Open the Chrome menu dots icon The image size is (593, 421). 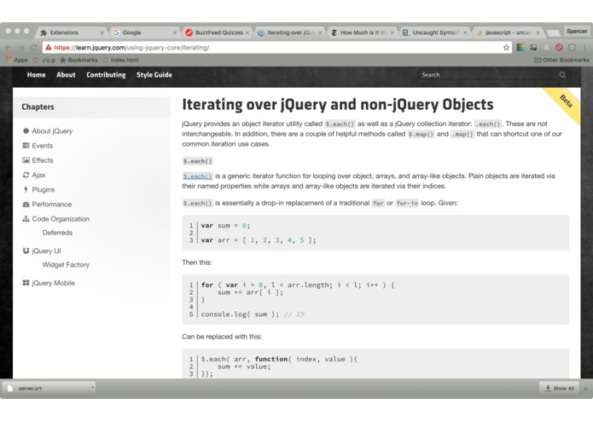point(584,47)
